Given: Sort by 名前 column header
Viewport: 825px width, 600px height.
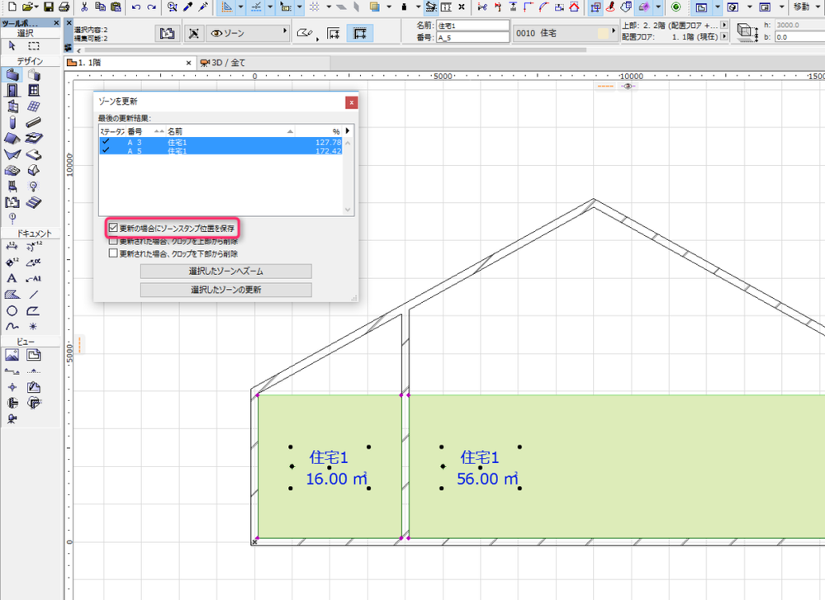Looking at the screenshot, I should click(230, 131).
